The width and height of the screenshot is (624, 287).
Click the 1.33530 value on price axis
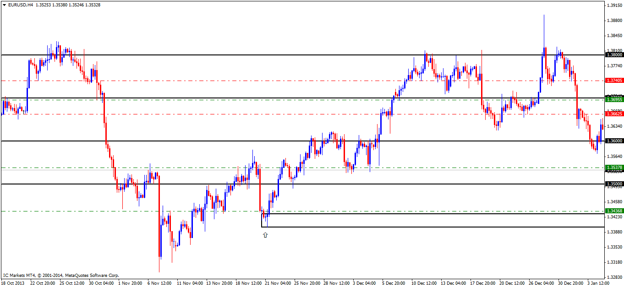[x=614, y=247]
